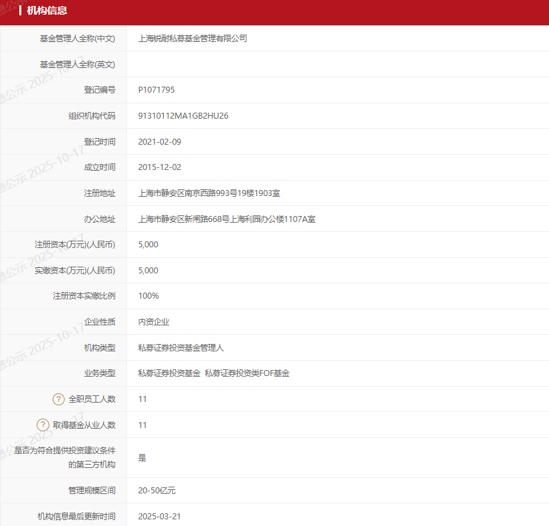Click the help icon beside 取得基金从业人数

[43, 425]
